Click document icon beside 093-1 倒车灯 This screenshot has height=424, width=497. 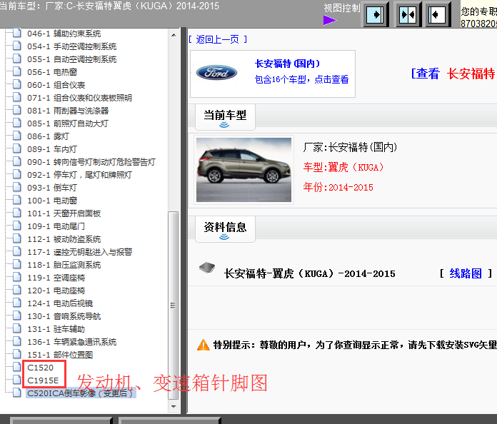coord(17,187)
